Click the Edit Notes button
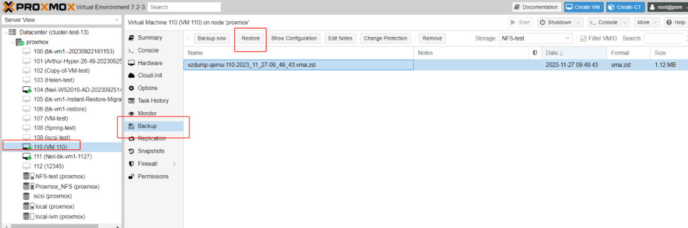 (x=341, y=39)
